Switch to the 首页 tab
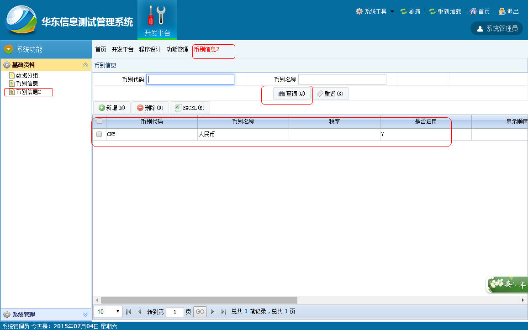Image resolution: width=528 pixels, height=330 pixels. [100, 49]
